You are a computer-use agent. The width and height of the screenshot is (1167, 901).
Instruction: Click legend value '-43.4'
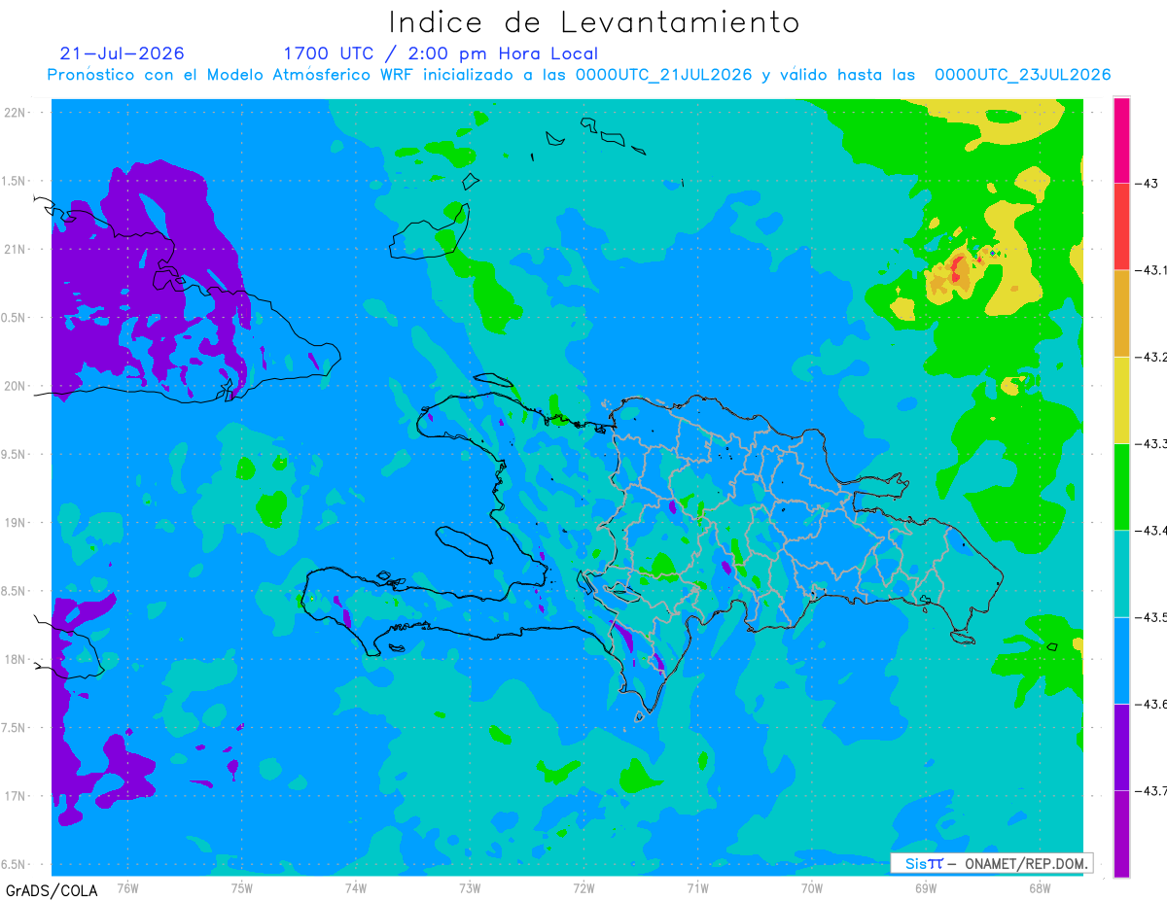1151,531
